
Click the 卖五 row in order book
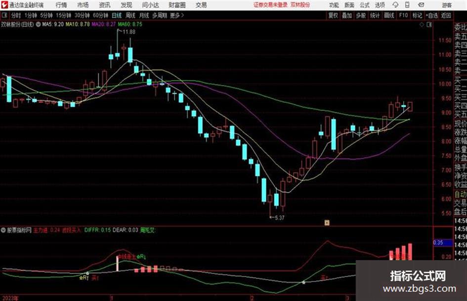[x=461, y=37]
